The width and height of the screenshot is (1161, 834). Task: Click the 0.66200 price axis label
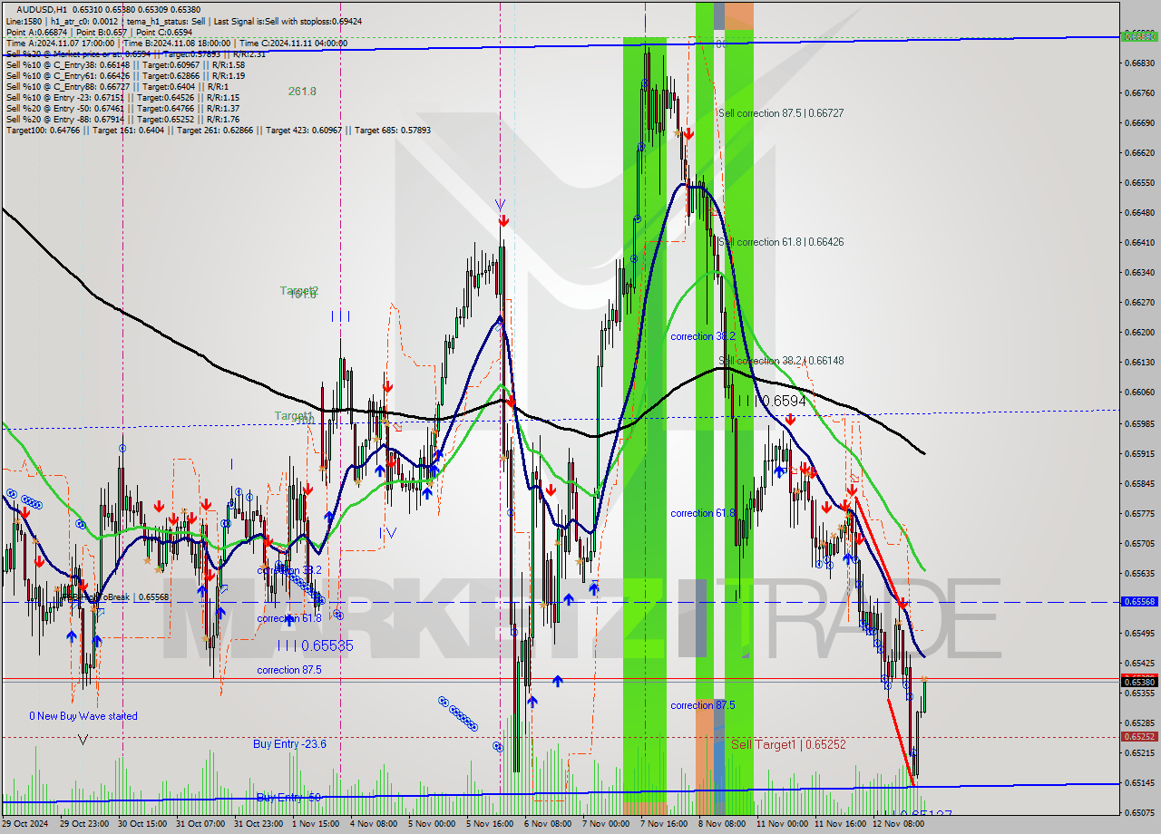1139,332
